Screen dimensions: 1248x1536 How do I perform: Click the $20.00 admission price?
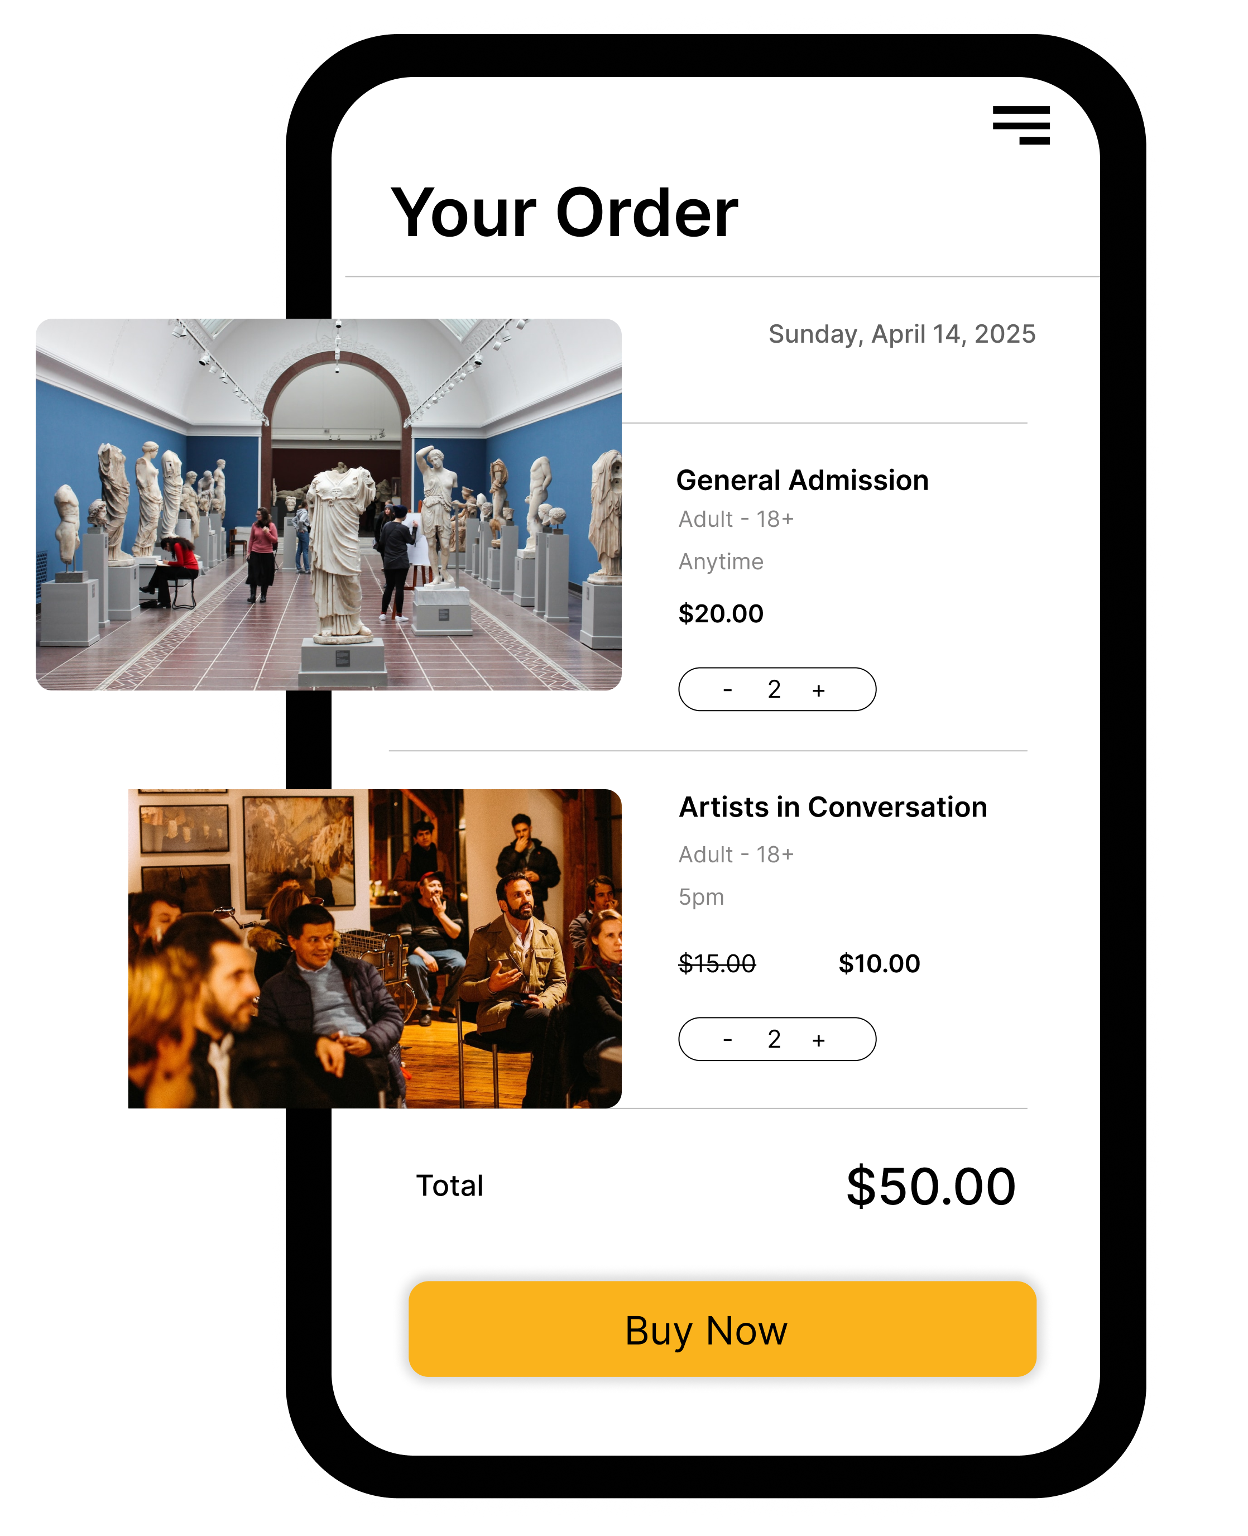tap(721, 613)
